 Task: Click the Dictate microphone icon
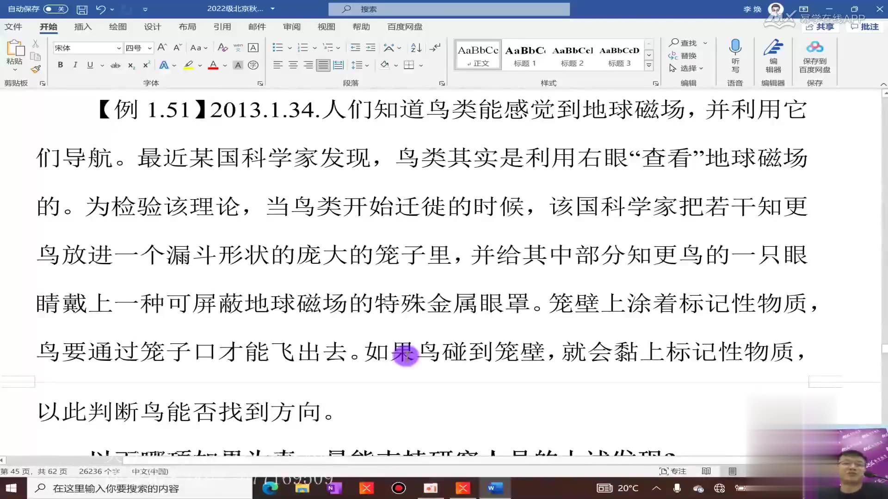[x=735, y=47]
